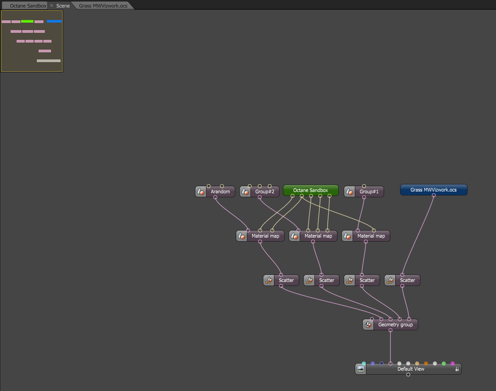Select the Group#2 node label

[x=265, y=192]
